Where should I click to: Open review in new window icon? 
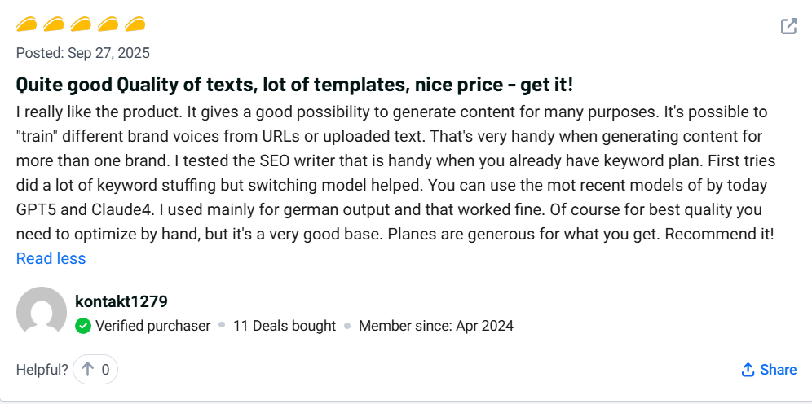[788, 26]
